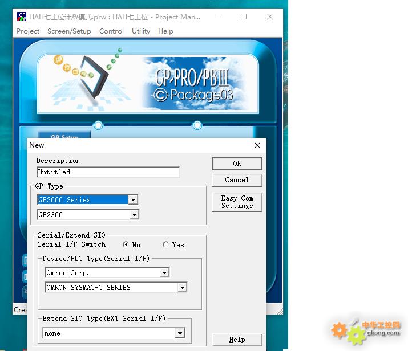Click the Cancel button in New dialog
This screenshot has width=408, height=351.
[x=237, y=180]
